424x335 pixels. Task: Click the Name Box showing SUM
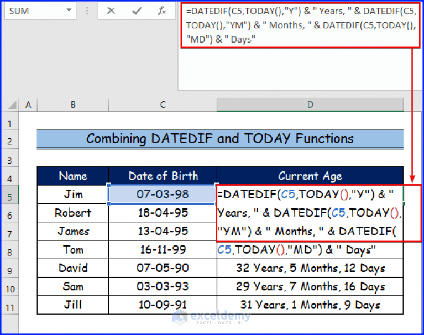[x=40, y=11]
